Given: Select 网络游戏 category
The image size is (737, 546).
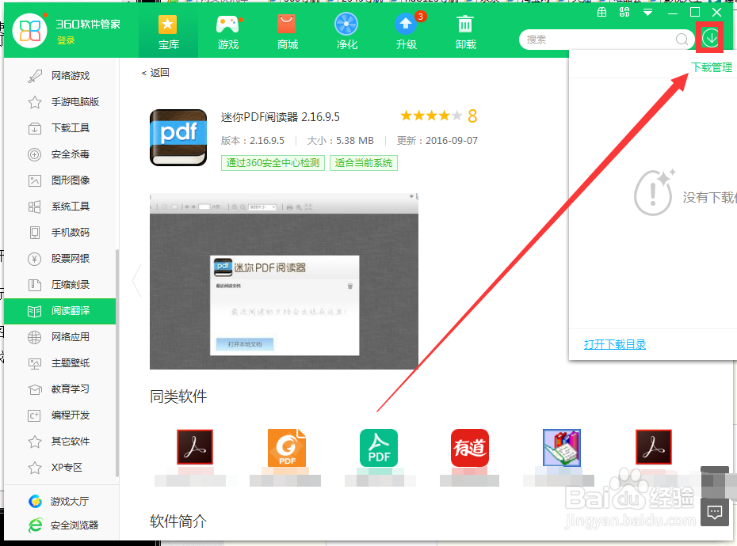Looking at the screenshot, I should click(x=59, y=76).
